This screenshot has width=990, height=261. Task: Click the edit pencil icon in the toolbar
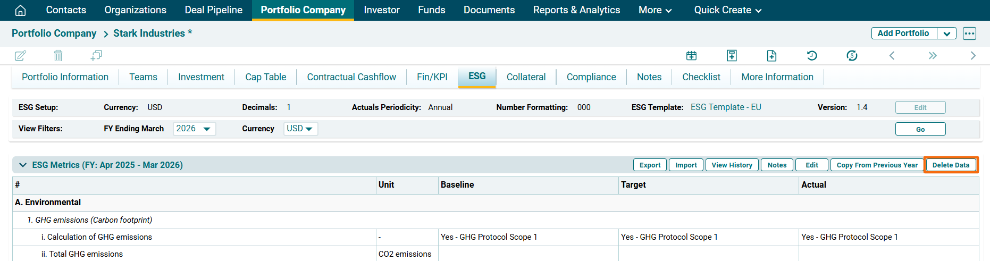20,56
